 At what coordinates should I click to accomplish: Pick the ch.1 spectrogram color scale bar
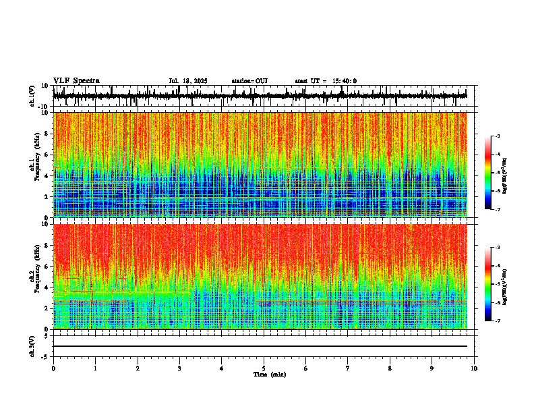click(488, 173)
